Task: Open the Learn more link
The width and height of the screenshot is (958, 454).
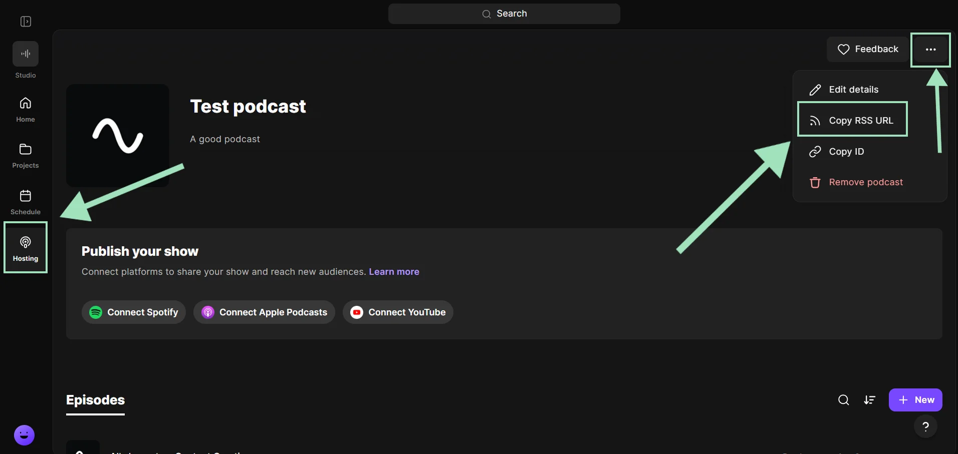Action: (394, 271)
